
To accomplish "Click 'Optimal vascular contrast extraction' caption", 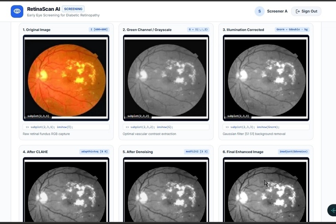I will tap(149, 134).
